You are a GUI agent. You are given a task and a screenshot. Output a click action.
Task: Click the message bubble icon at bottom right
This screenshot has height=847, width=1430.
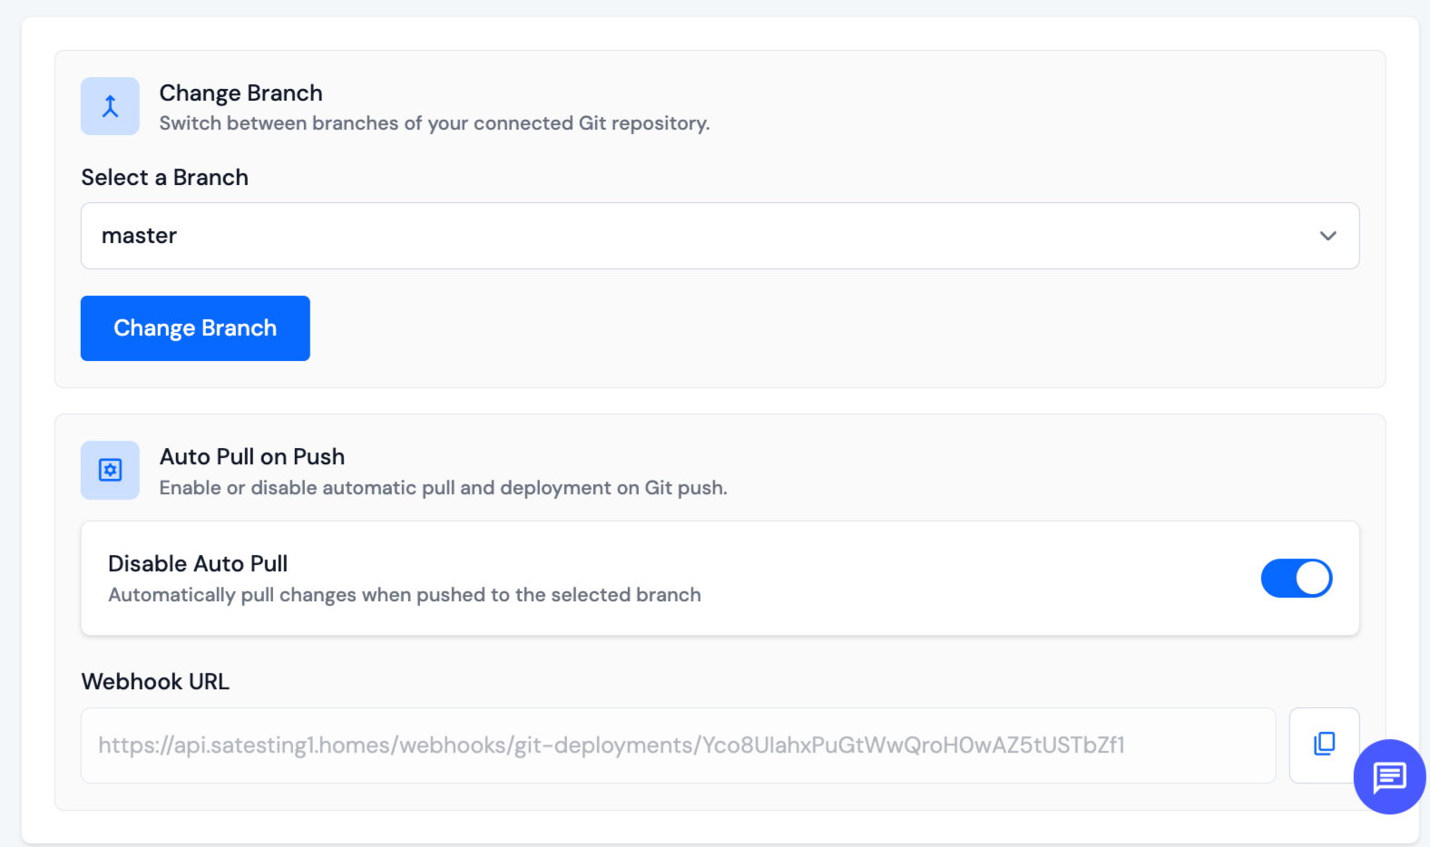[1387, 777]
